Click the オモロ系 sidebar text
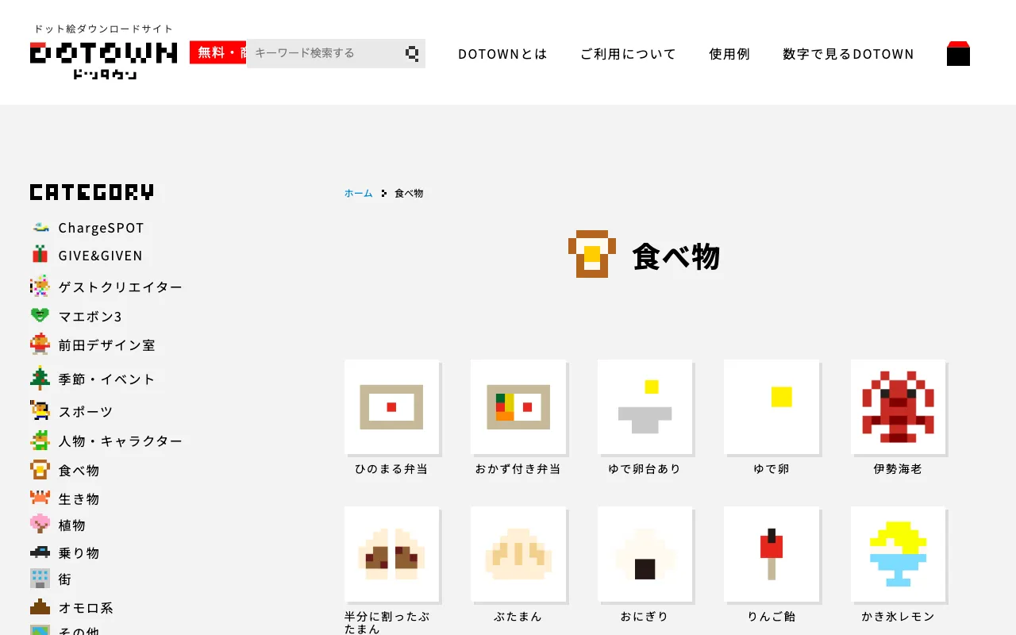Screen dimensions: 1016x635 86,608
